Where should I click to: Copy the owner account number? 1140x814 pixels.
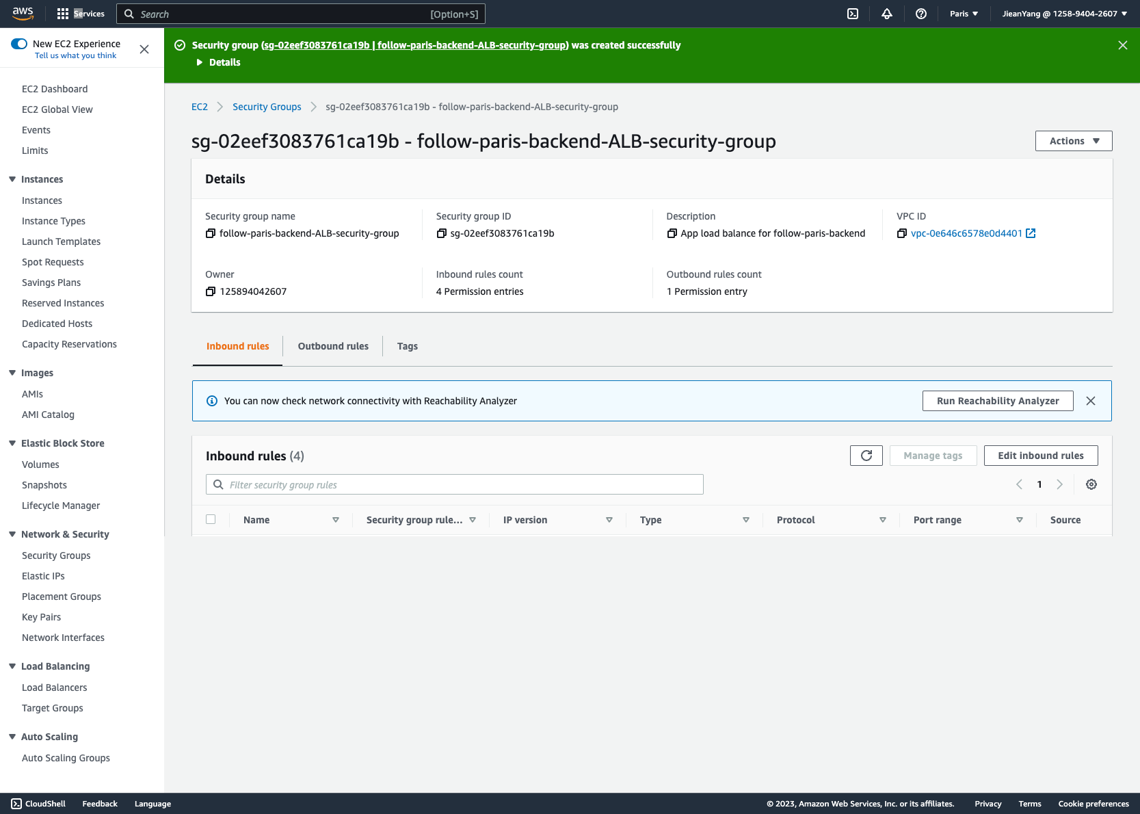coord(211,292)
